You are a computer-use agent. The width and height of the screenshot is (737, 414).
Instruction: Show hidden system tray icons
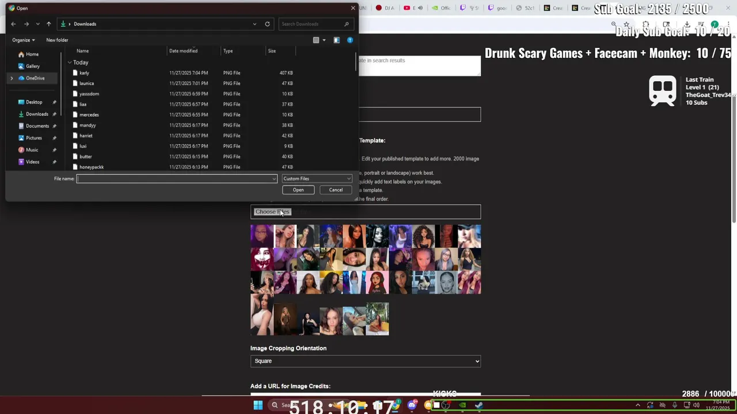click(637, 405)
